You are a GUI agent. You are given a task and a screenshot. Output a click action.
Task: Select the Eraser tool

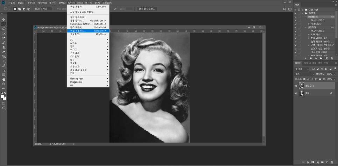click(x=3, y=52)
